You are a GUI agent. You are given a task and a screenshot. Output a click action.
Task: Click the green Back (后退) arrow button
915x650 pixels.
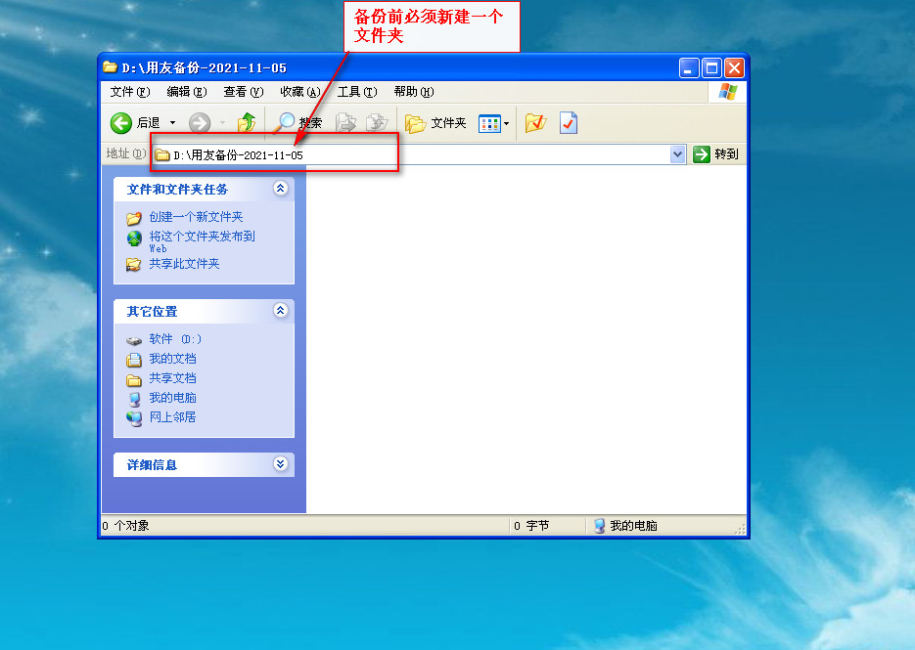pyautogui.click(x=121, y=122)
